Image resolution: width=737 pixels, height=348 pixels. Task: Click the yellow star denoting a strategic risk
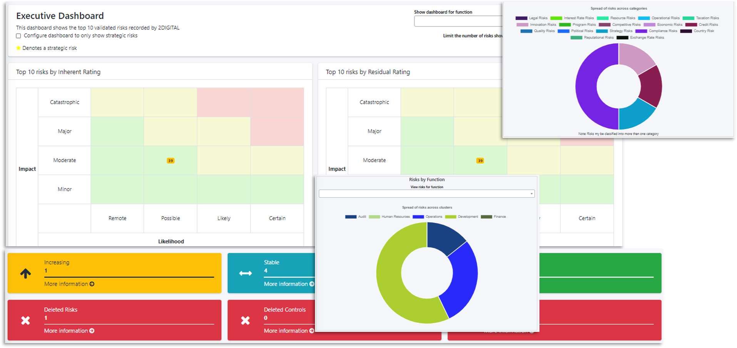click(x=18, y=48)
